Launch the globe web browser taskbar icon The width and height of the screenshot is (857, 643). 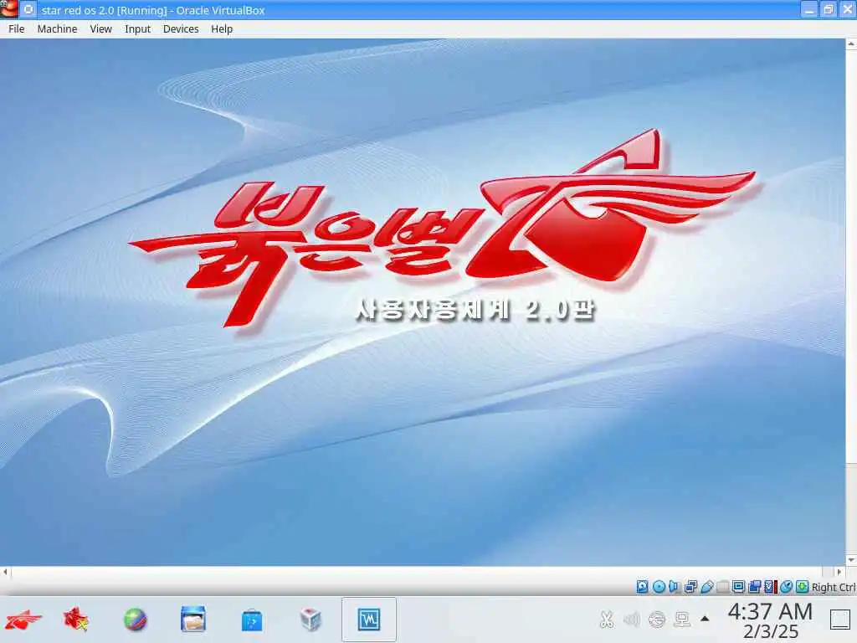click(135, 620)
